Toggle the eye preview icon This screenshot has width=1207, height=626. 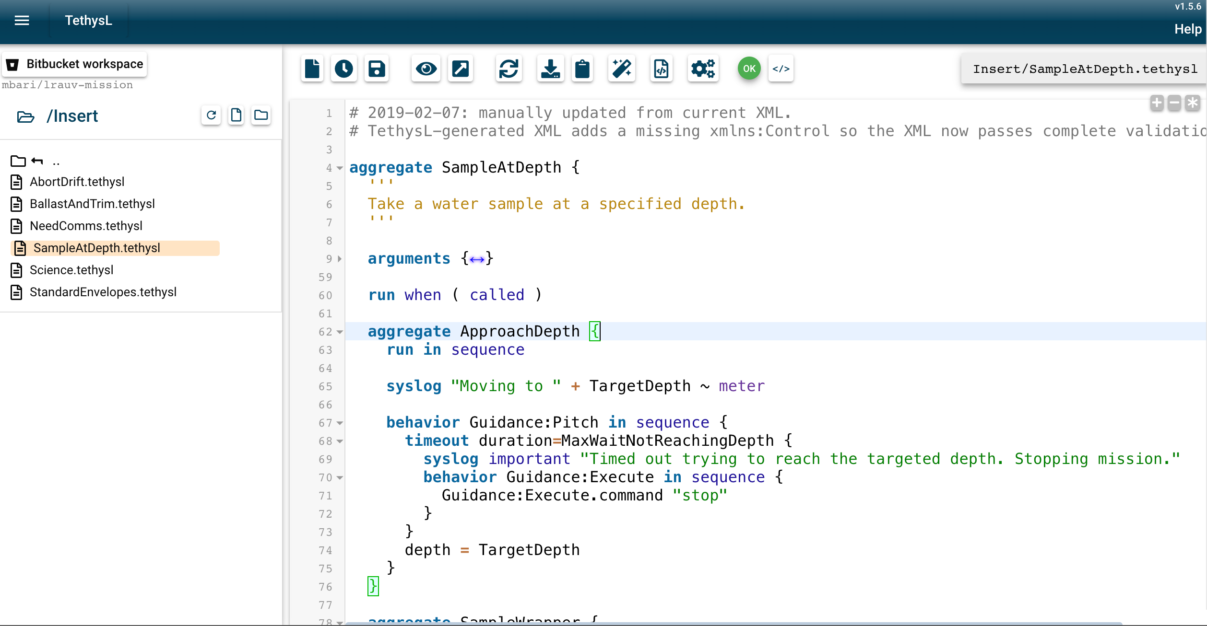coord(426,69)
